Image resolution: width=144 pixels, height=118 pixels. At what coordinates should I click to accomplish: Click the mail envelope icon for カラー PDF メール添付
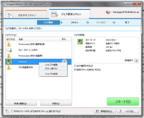point(9,50)
